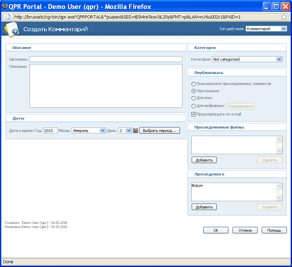Click up arrow of attached files scrollbar
This screenshot has height=267, width=292.
[279, 139]
